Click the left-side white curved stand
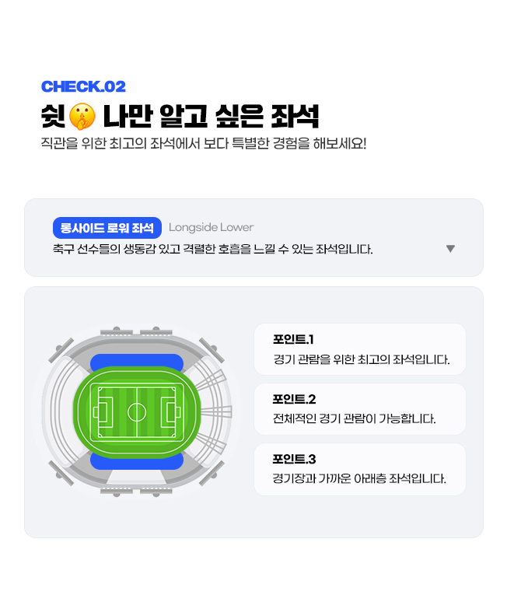507x595 pixels. click(61, 412)
